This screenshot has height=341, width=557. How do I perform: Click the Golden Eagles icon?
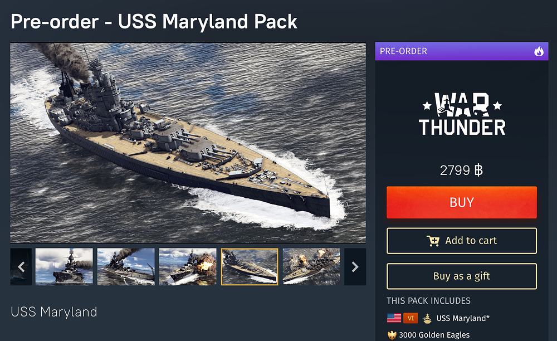click(392, 335)
